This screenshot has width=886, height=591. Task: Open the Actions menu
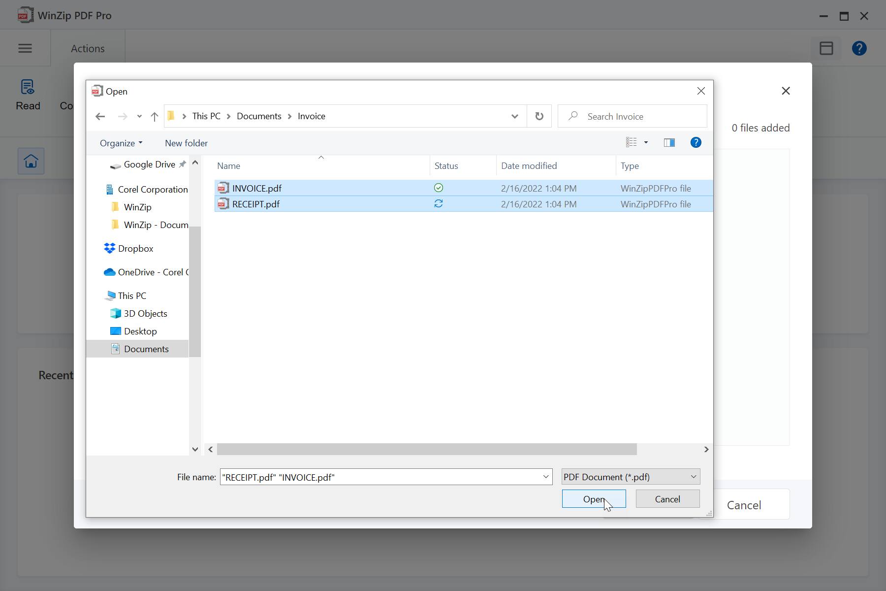[88, 48]
